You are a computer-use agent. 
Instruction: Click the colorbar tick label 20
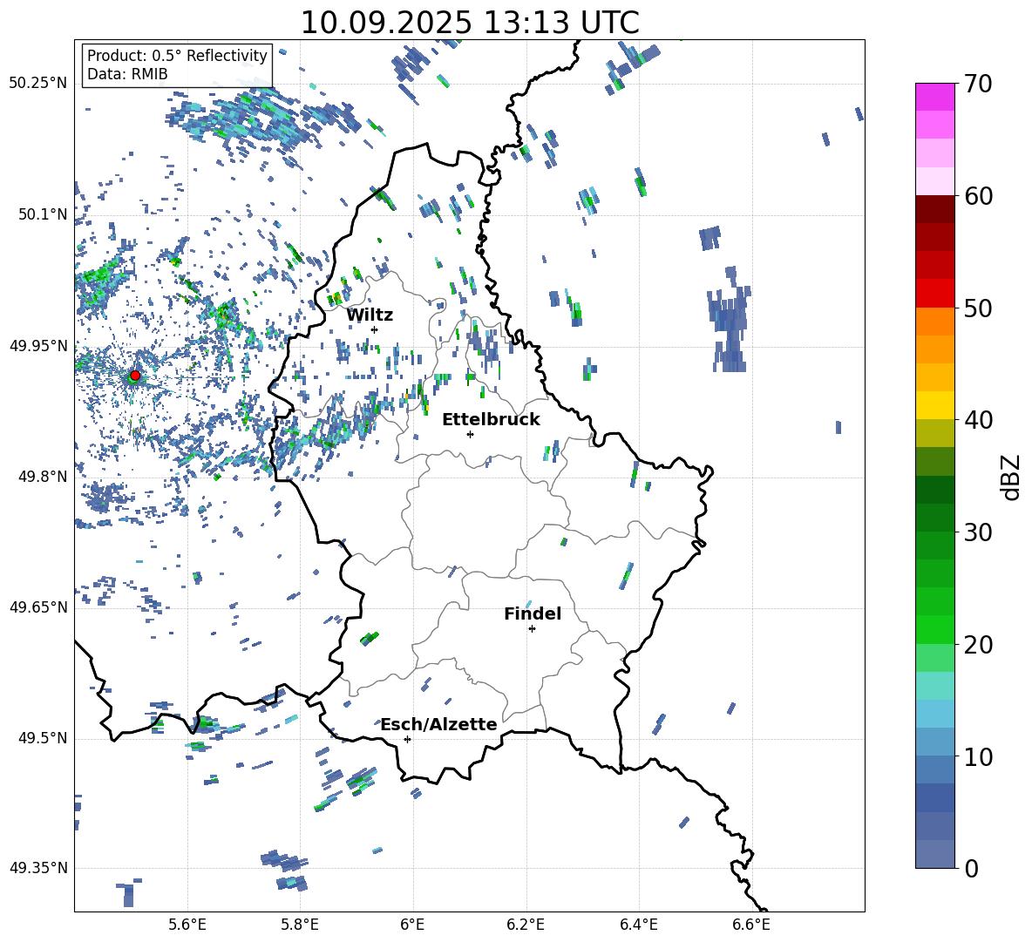click(977, 645)
